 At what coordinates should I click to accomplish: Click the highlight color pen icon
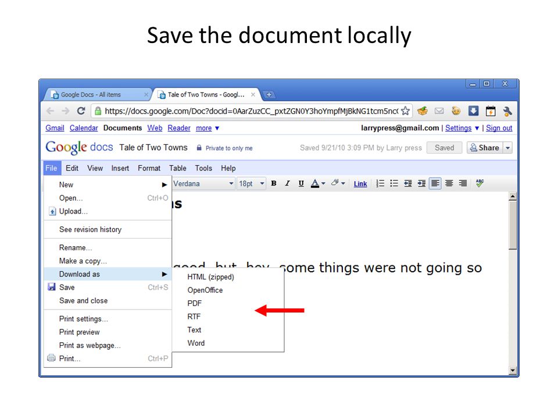tap(335, 183)
